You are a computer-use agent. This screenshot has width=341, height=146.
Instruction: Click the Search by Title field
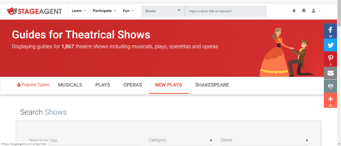pos(85,141)
